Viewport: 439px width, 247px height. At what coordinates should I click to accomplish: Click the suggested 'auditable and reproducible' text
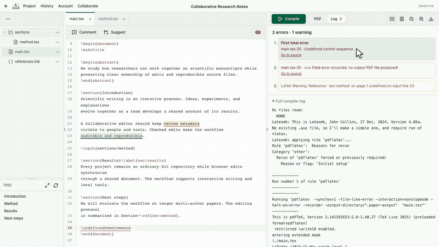[111, 136]
